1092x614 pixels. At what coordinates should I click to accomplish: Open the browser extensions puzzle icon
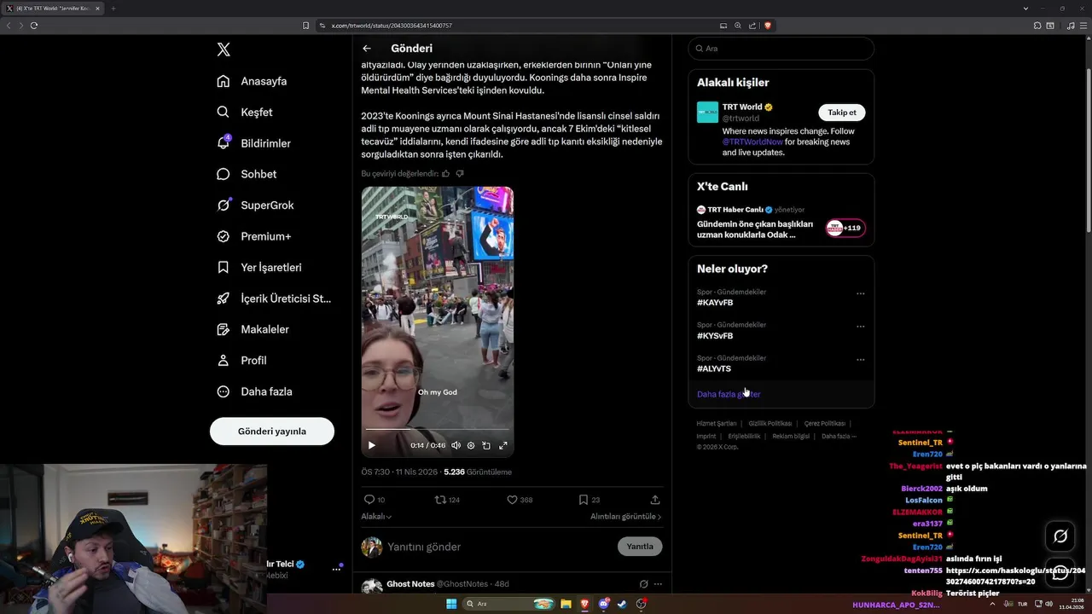[x=1037, y=26]
